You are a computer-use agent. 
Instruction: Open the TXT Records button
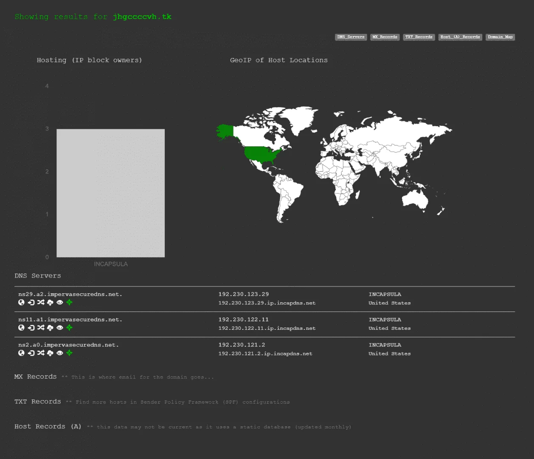(419, 37)
